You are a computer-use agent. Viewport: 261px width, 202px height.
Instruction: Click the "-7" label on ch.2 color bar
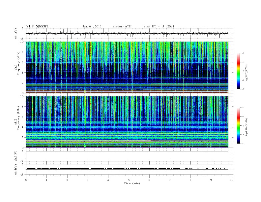tap(243, 144)
